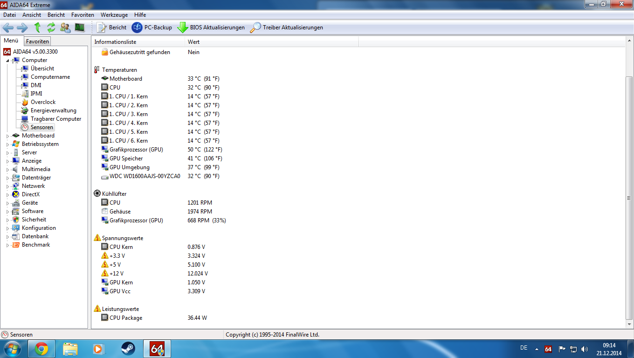The height and width of the screenshot is (358, 634).
Task: Click the Datenbank tree icon
Action: pyautogui.click(x=16, y=236)
